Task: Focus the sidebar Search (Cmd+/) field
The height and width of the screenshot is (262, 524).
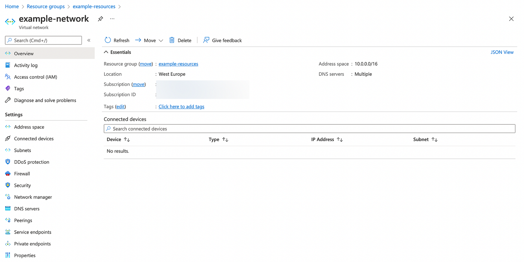Action: pyautogui.click(x=43, y=40)
